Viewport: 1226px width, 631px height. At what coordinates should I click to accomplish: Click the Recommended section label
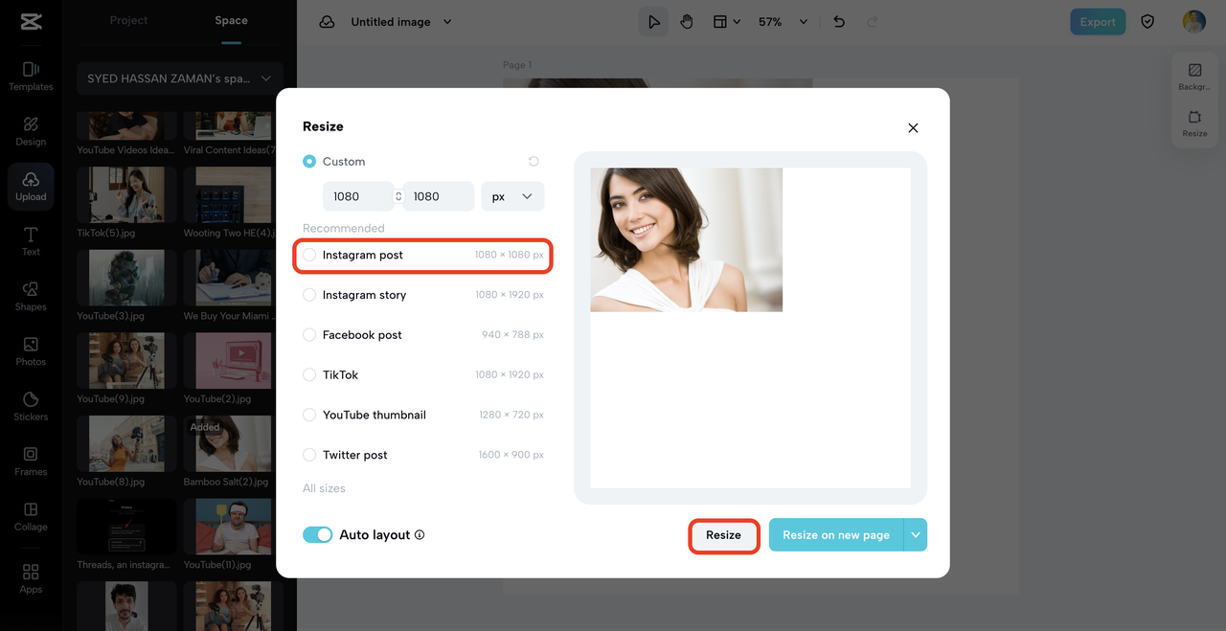pos(344,228)
